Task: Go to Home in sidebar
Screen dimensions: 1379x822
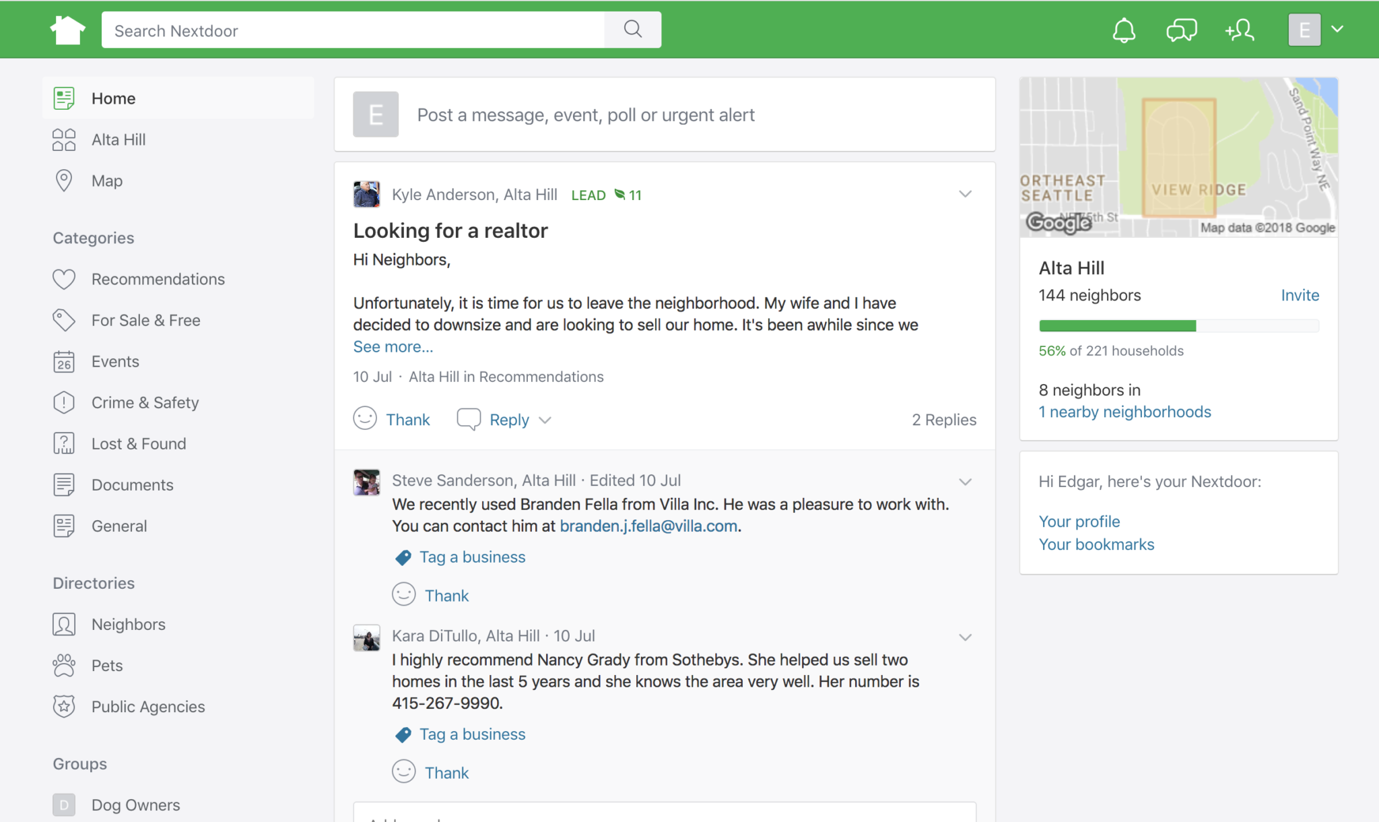Action: coord(178,98)
